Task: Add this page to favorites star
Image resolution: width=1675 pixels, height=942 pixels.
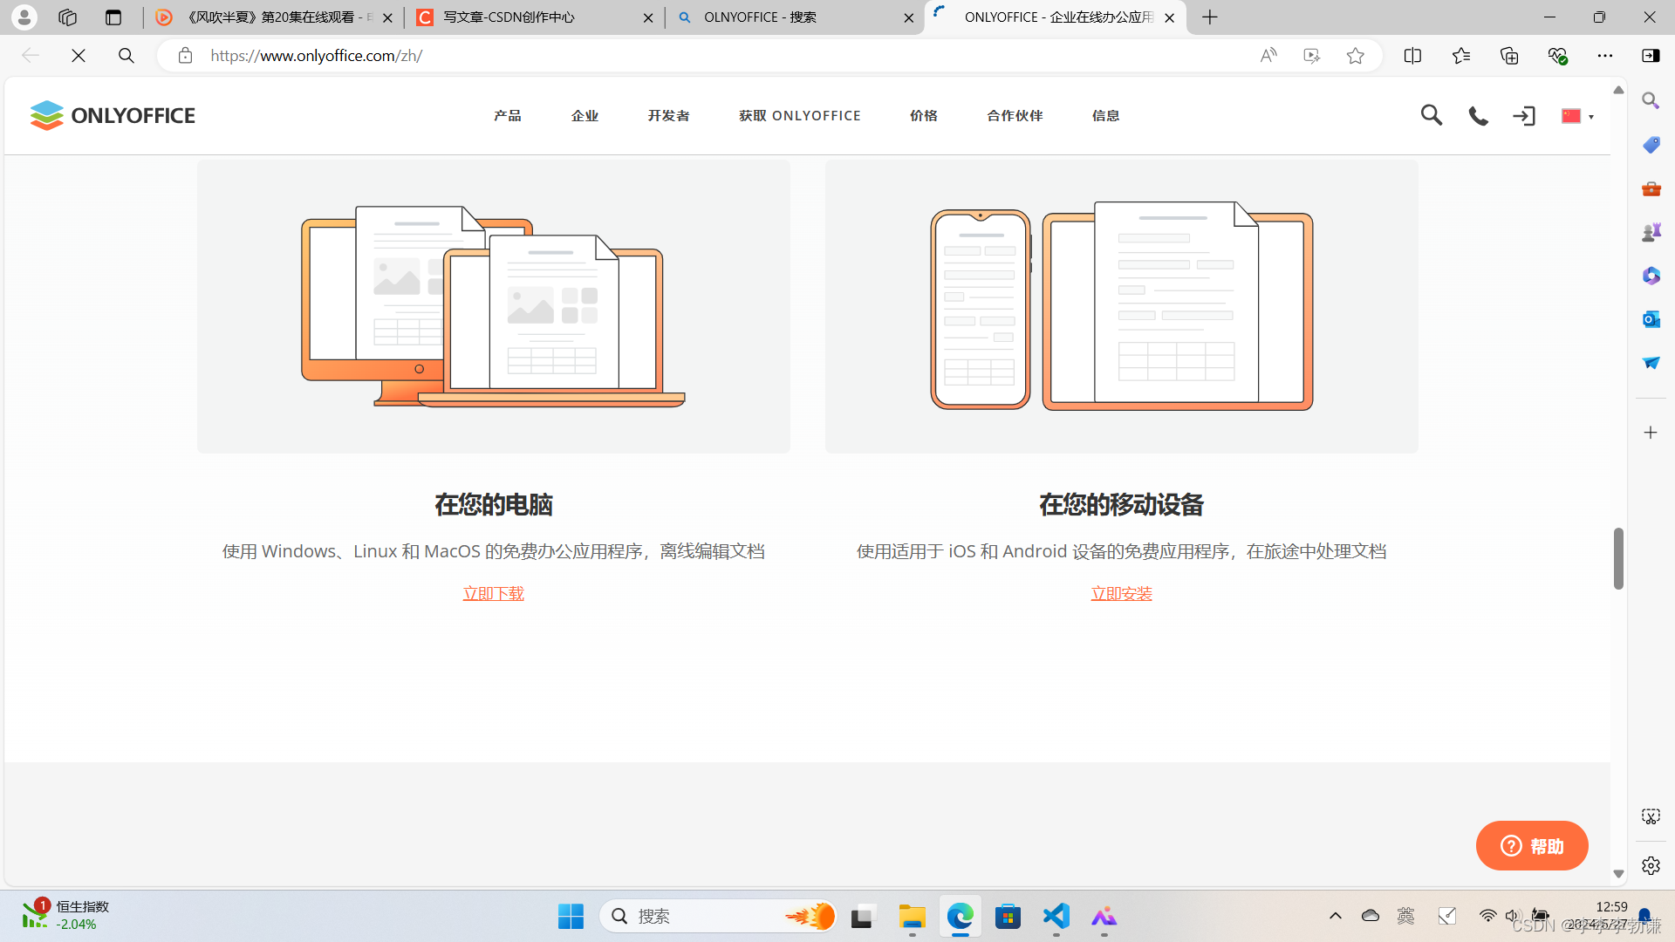Action: coord(1355,56)
